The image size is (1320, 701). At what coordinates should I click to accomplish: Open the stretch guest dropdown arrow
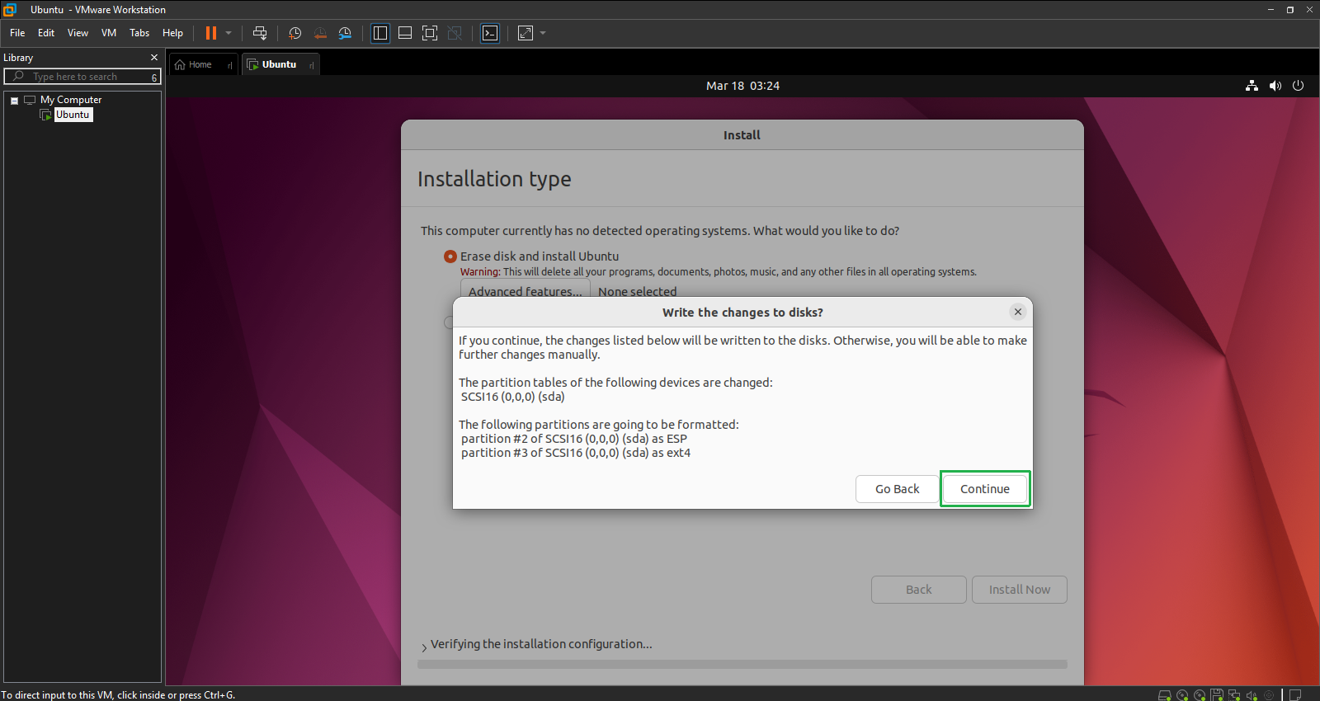click(543, 33)
